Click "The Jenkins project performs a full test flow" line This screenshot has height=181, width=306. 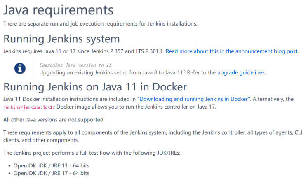(92, 153)
